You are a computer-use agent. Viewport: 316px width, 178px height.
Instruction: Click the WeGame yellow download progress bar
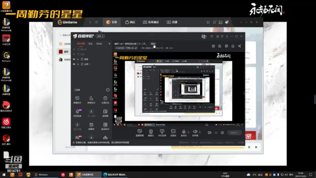coord(208,148)
